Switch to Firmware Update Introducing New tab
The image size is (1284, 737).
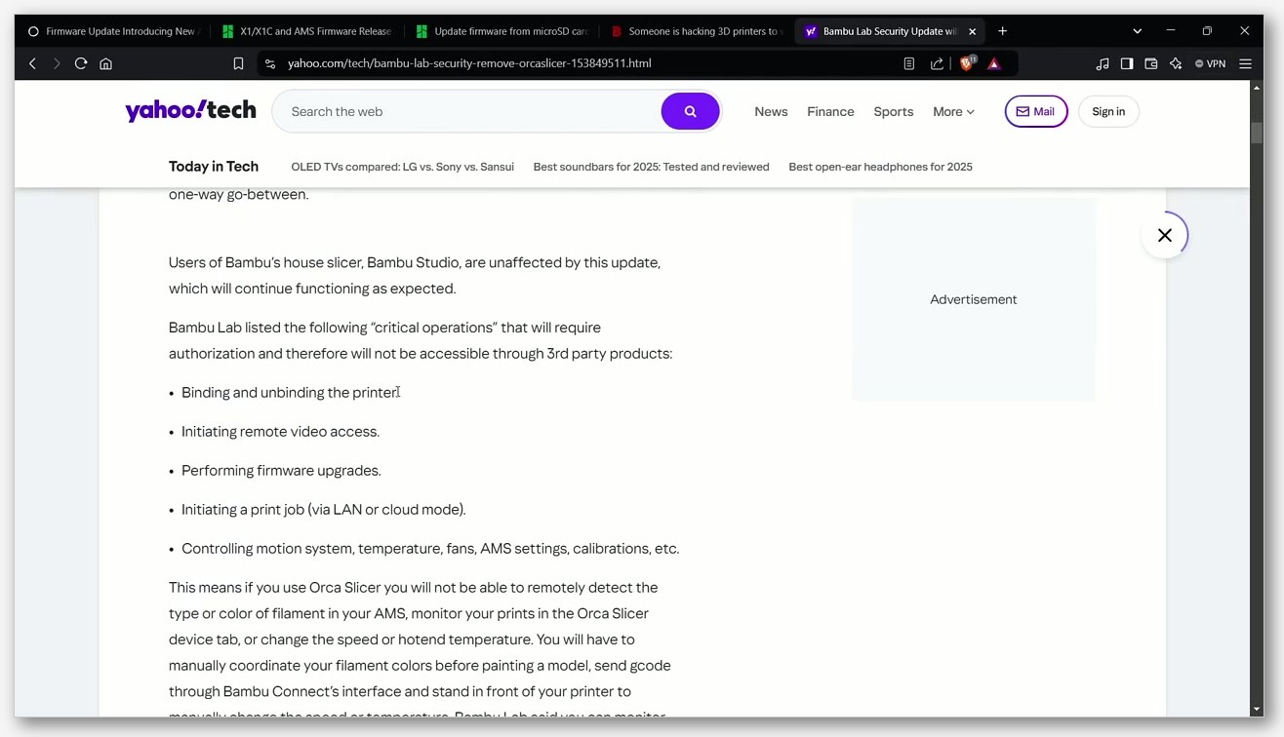click(x=112, y=31)
